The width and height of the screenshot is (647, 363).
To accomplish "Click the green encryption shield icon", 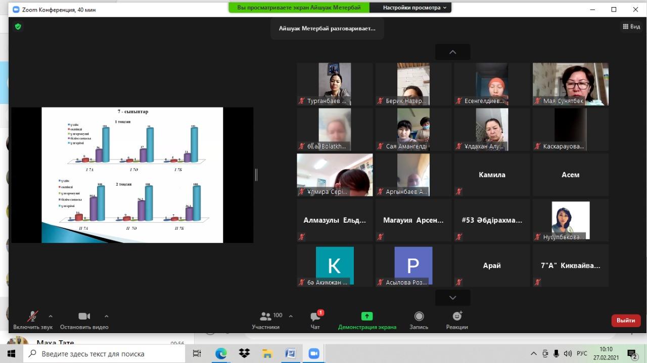I will click(x=18, y=26).
